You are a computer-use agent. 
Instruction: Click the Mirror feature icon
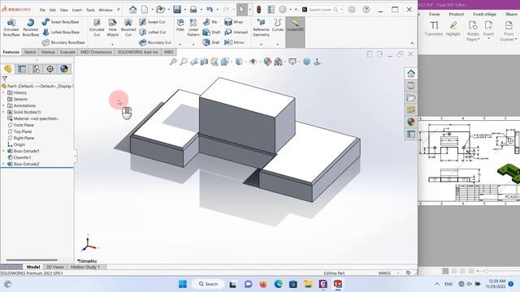point(235,42)
